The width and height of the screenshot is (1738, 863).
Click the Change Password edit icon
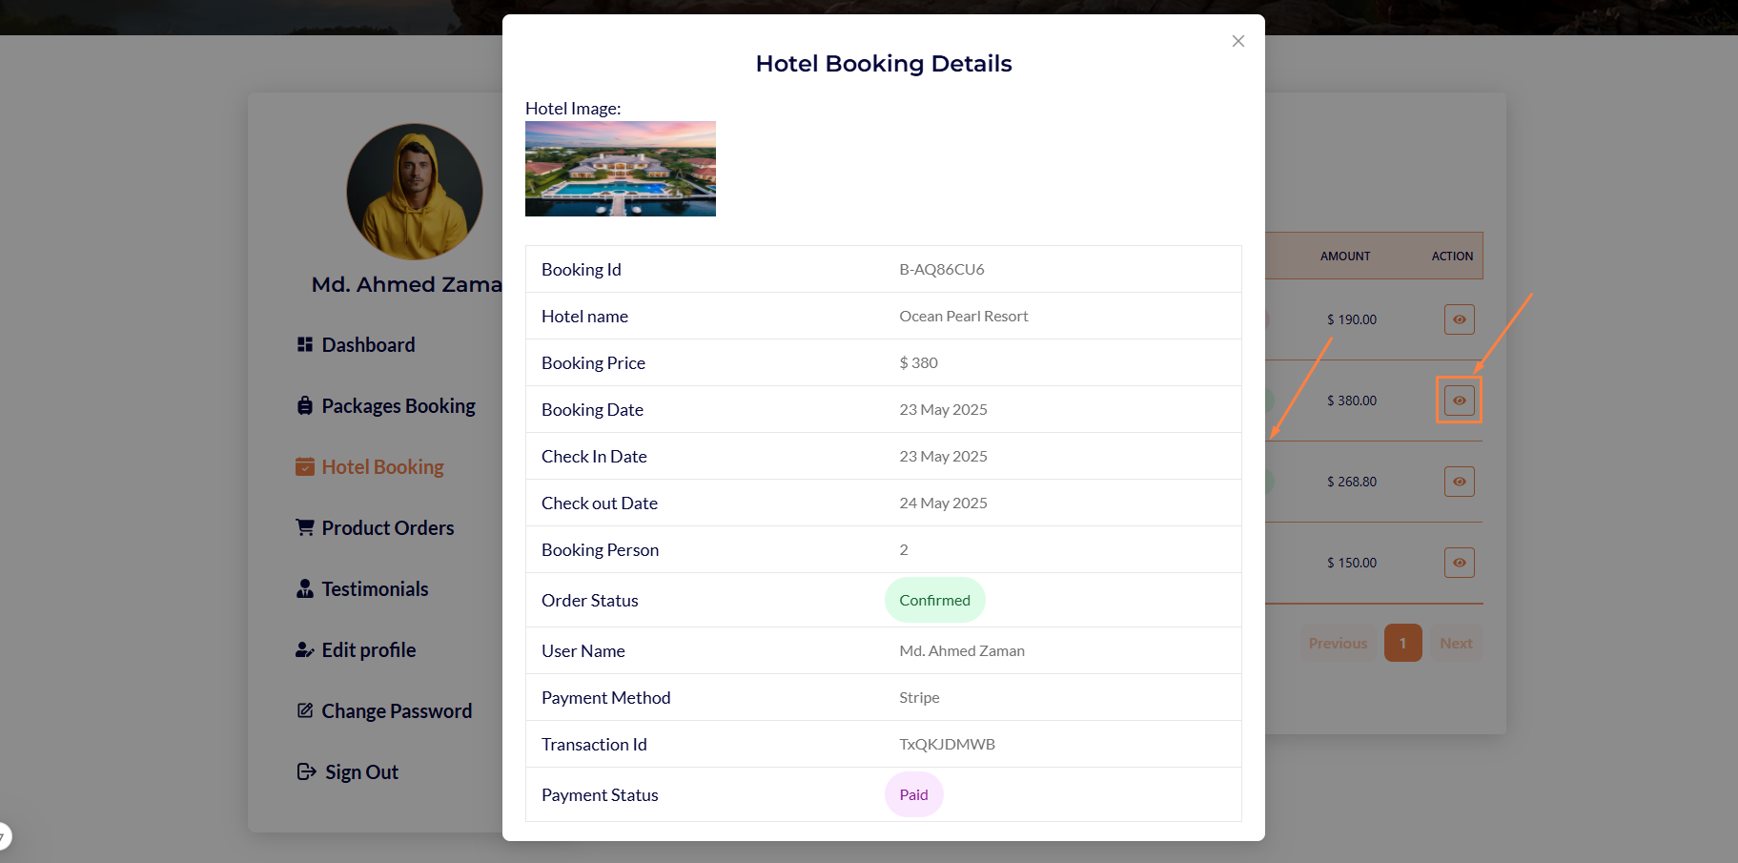pyautogui.click(x=305, y=710)
